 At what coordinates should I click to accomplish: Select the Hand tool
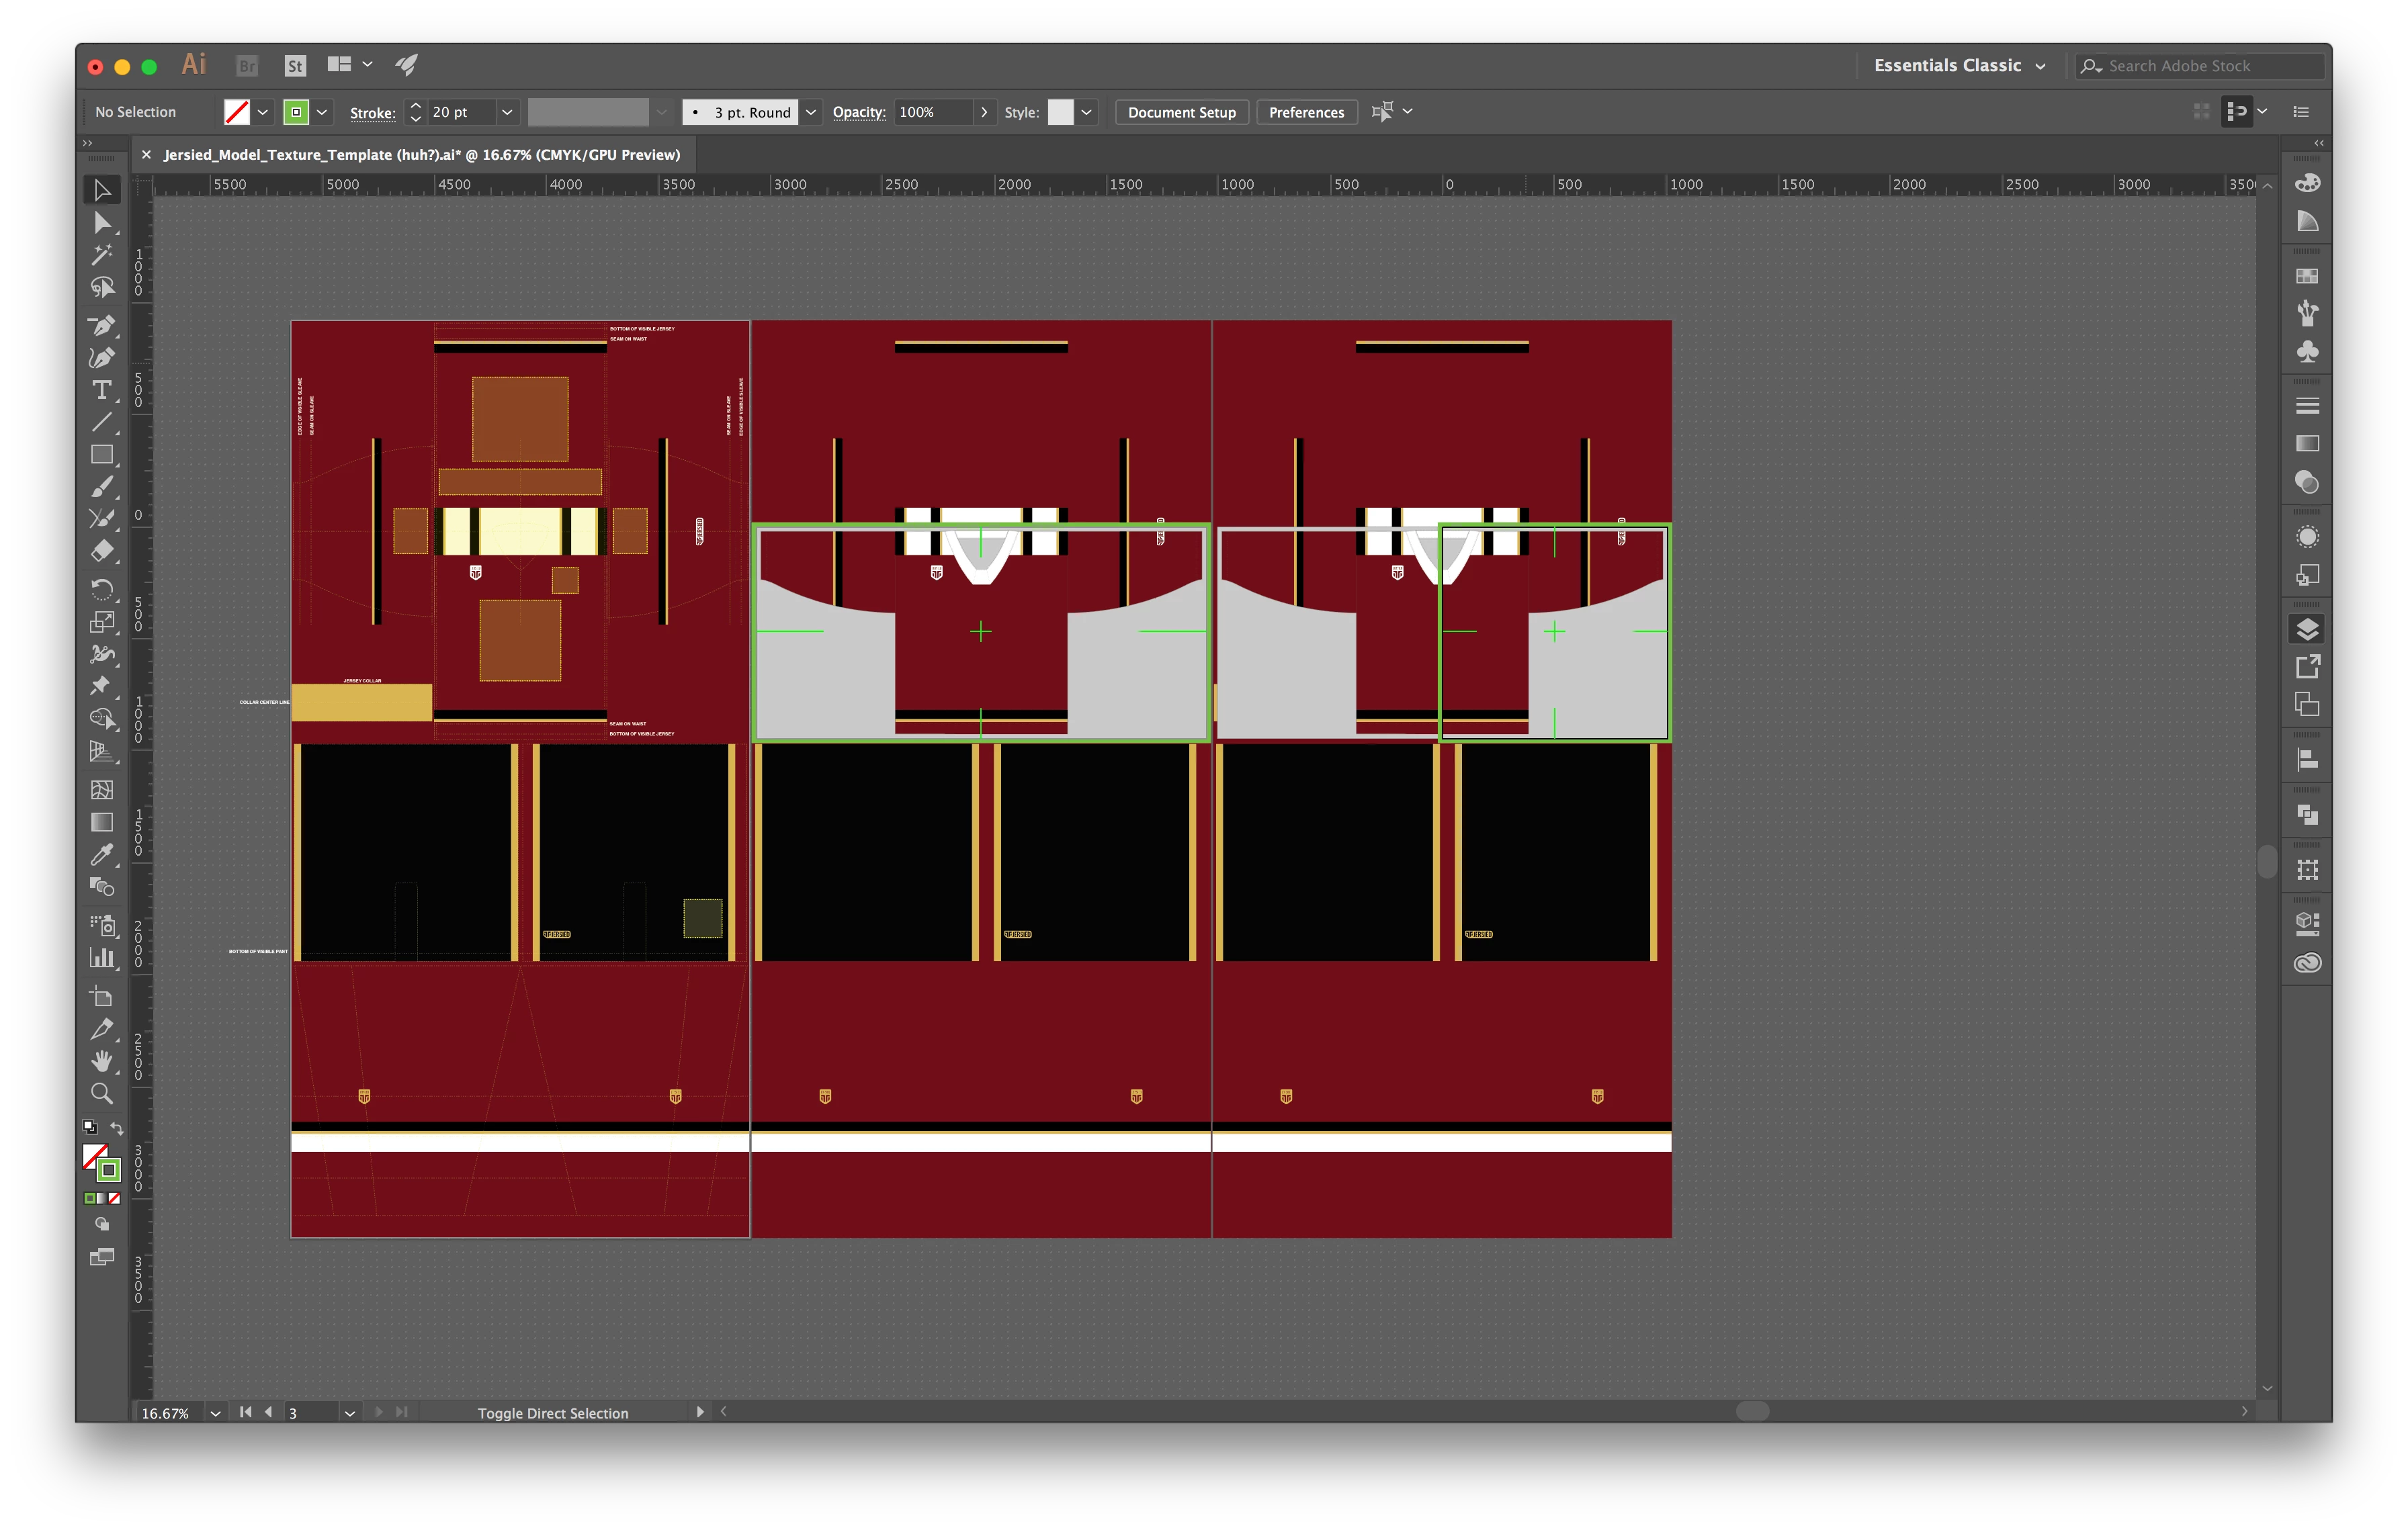point(101,1061)
